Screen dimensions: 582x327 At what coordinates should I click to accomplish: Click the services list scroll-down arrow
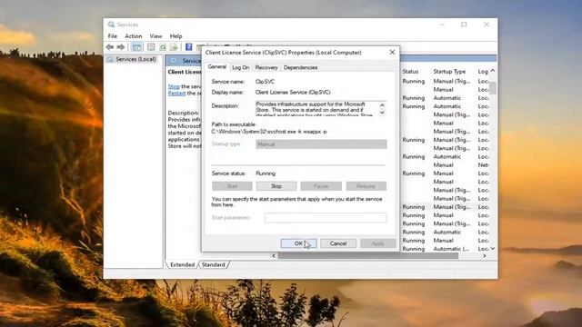pyautogui.click(x=493, y=248)
